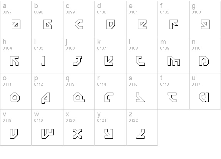This screenshot has height=159, width=221.
Task: Click the g glyph cell 0103
Action: click(x=205, y=19)
